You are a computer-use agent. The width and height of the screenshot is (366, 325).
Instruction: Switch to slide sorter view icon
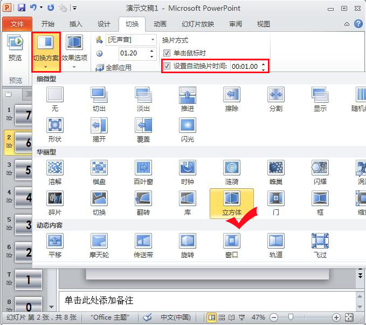(x=222, y=317)
